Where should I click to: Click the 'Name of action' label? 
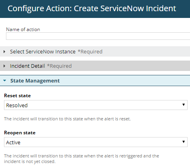(23, 29)
